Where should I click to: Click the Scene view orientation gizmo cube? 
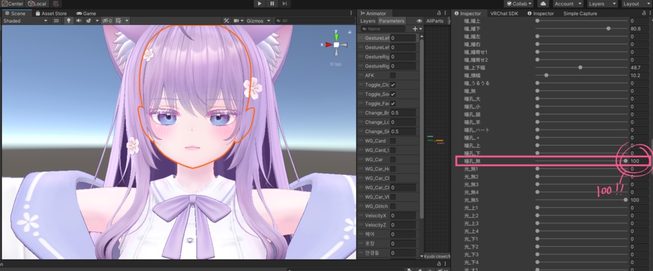point(337,45)
